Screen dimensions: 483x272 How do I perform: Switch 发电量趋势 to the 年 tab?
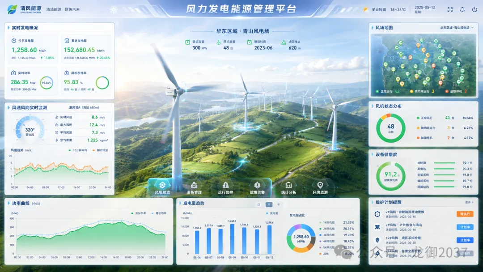click(279, 204)
